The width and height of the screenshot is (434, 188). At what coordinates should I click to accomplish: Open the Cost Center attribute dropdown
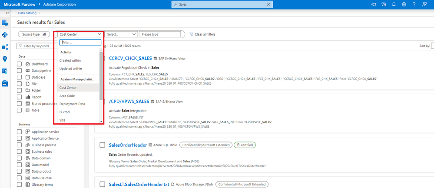pos(80,34)
